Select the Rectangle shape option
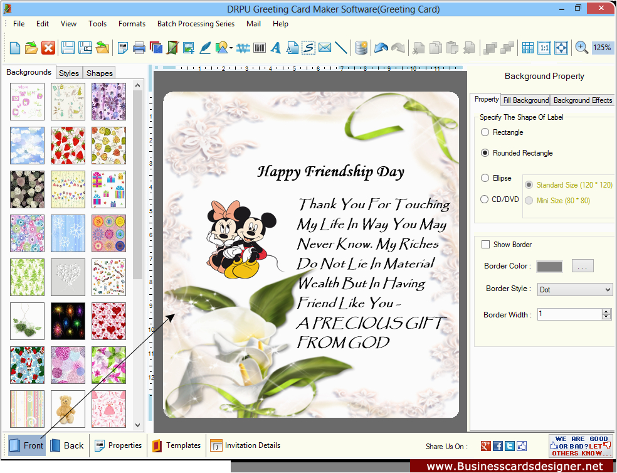 coord(485,132)
